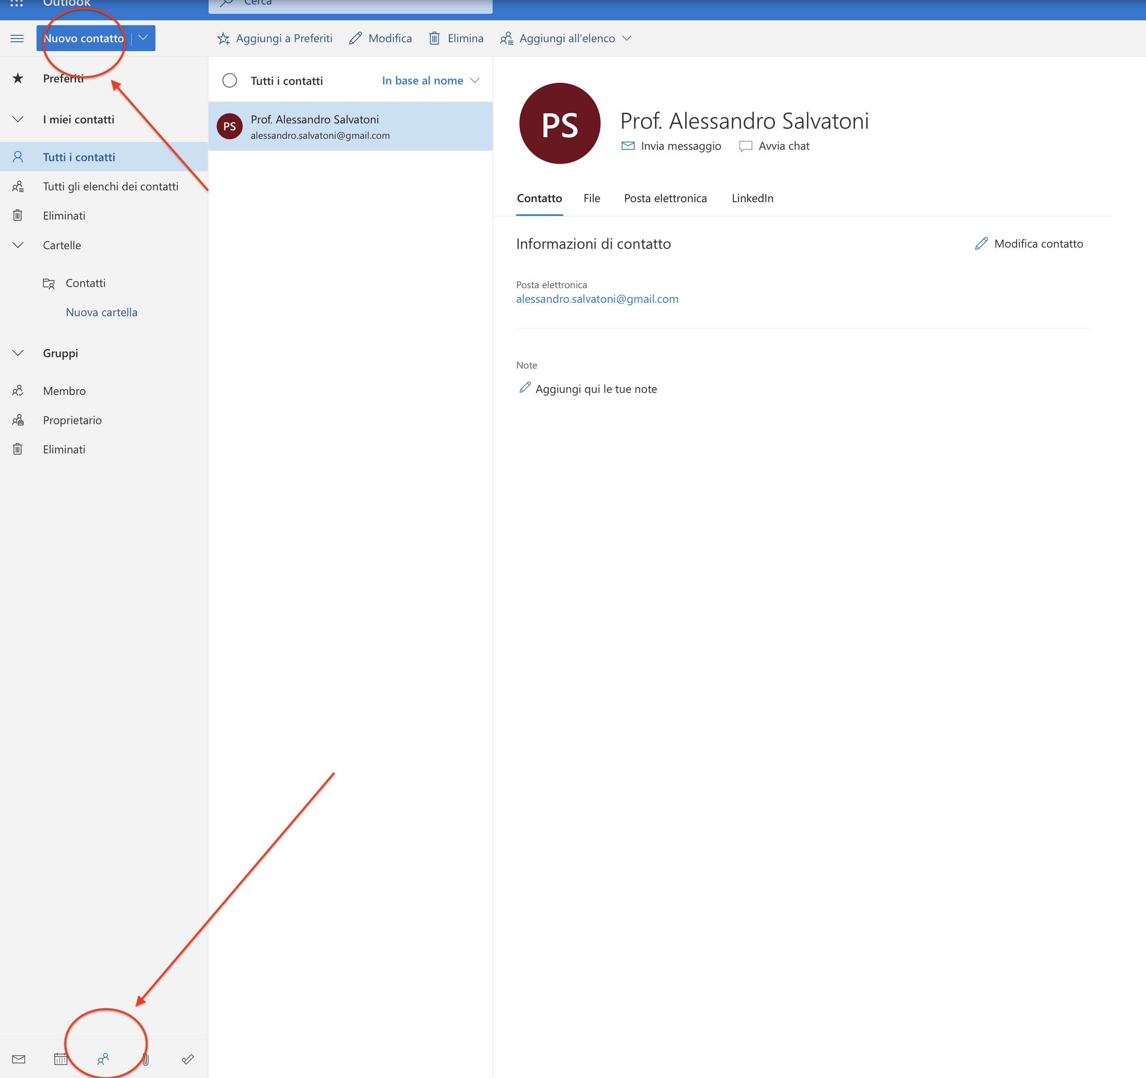Click the Elimina trash toolbar button

point(456,38)
